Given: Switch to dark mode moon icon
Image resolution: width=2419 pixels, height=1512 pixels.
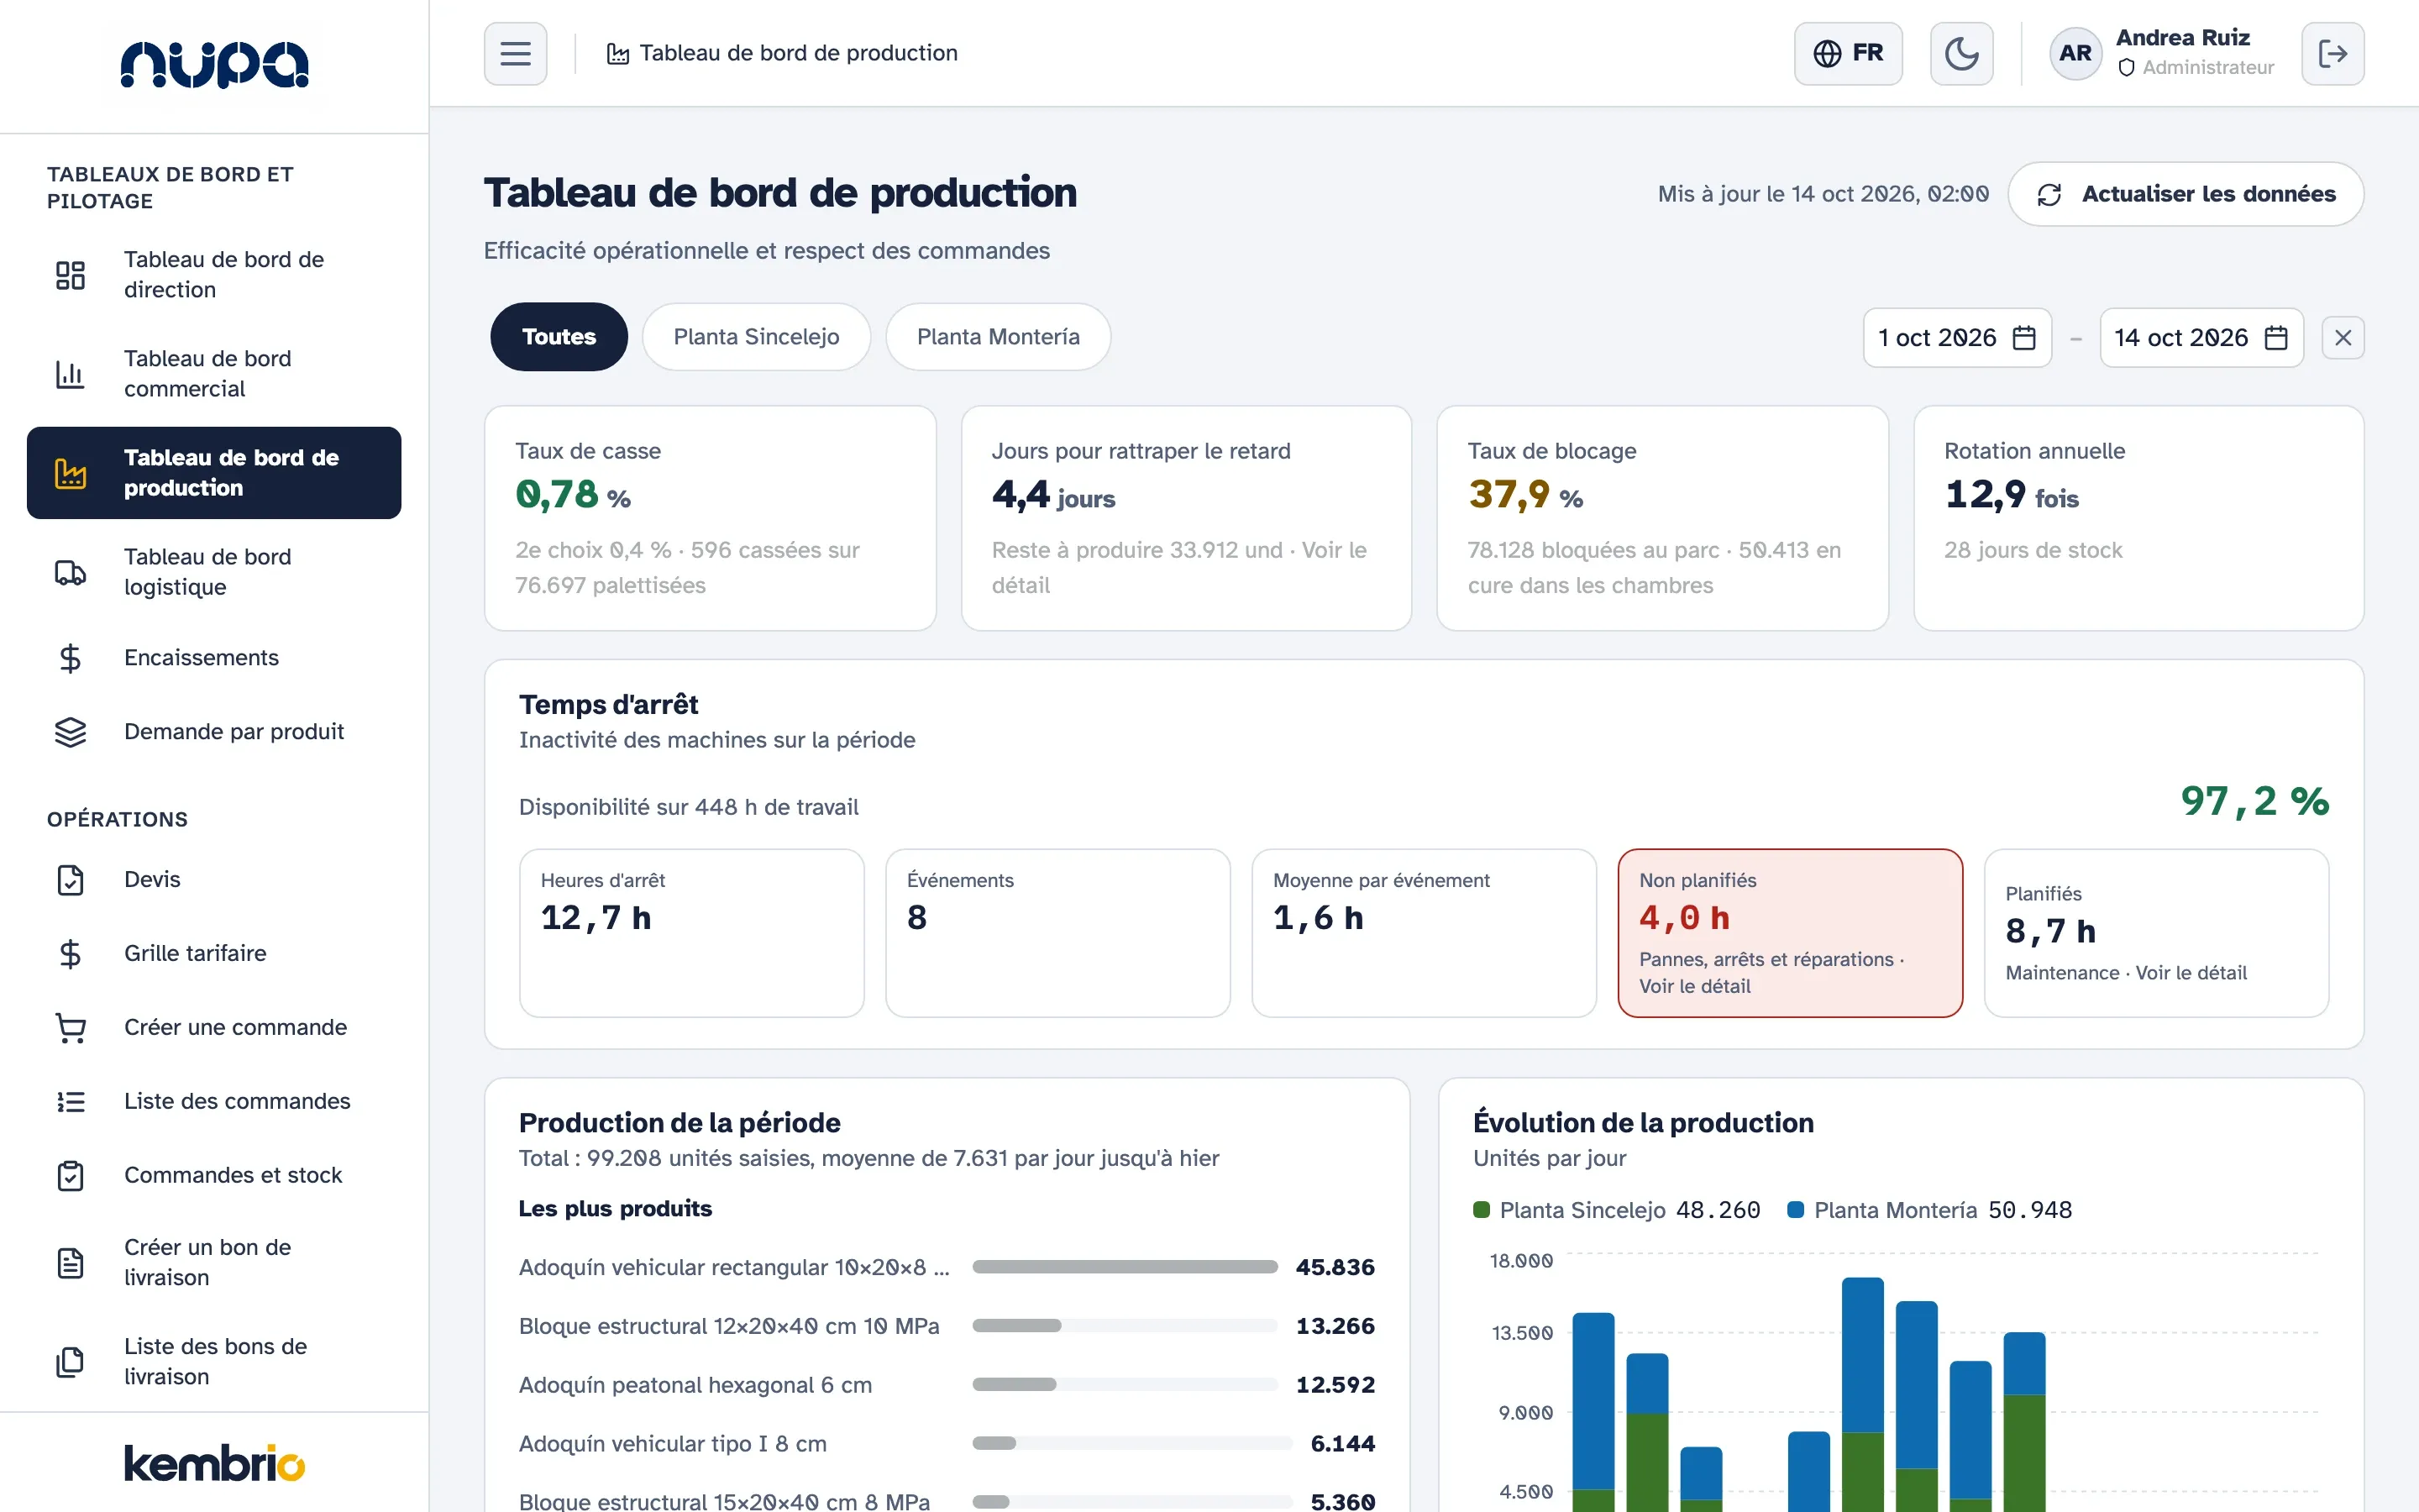Looking at the screenshot, I should click(1961, 53).
